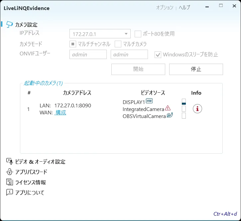The height and width of the screenshot is (221, 241).
Task: Open the アプリについて section
Action: [x=30, y=193]
